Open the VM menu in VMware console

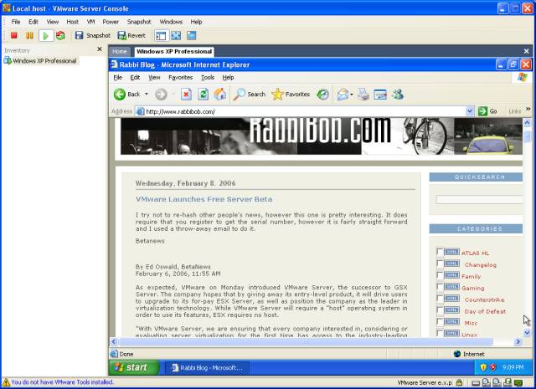[x=90, y=22]
